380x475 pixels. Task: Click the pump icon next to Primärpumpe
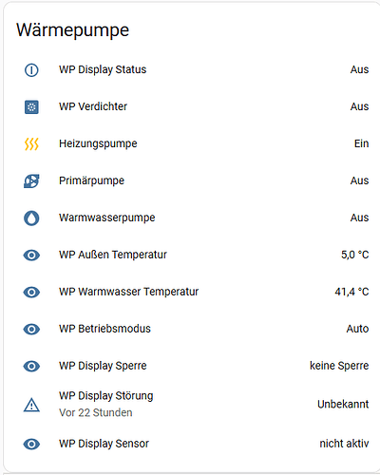31,181
